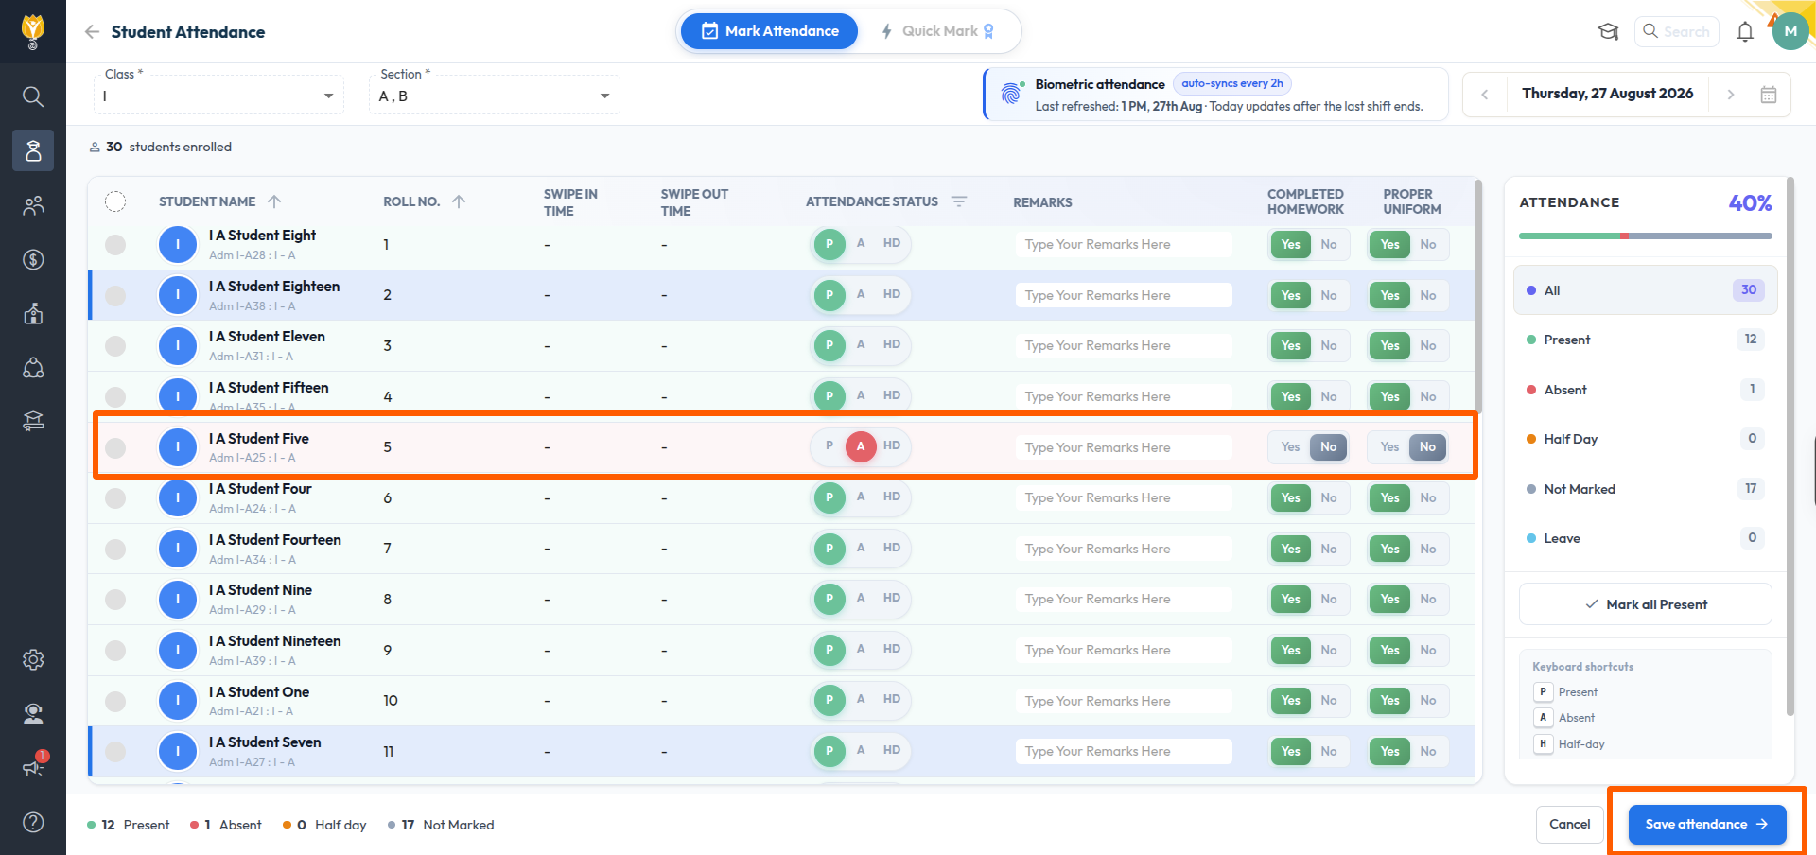This screenshot has height=855, width=1816.
Task: Filter list by Leave students
Action: tap(1646, 538)
